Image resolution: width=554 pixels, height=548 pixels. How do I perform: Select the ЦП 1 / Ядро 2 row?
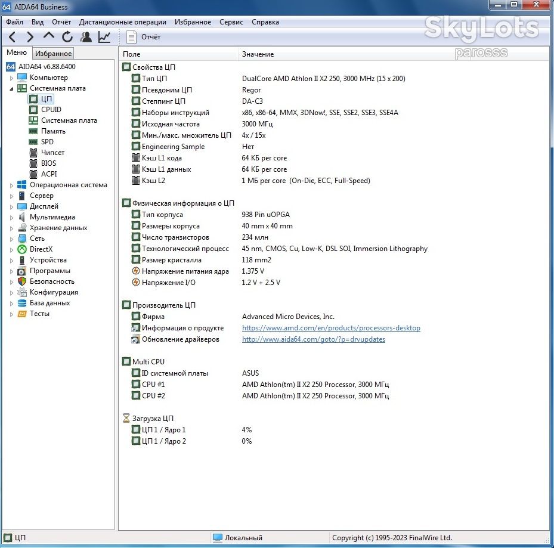tap(334, 441)
